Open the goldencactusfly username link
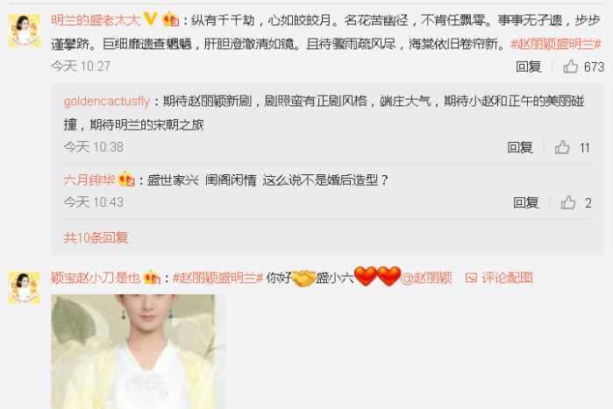This screenshot has width=613, height=409. [107, 102]
